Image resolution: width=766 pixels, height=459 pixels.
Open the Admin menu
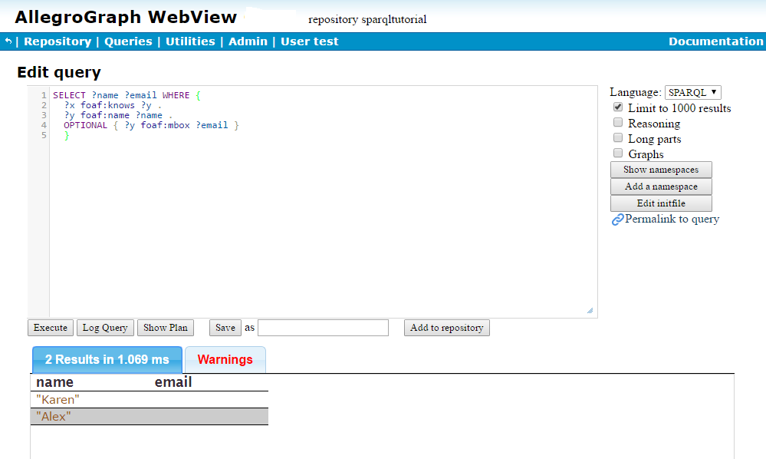248,41
